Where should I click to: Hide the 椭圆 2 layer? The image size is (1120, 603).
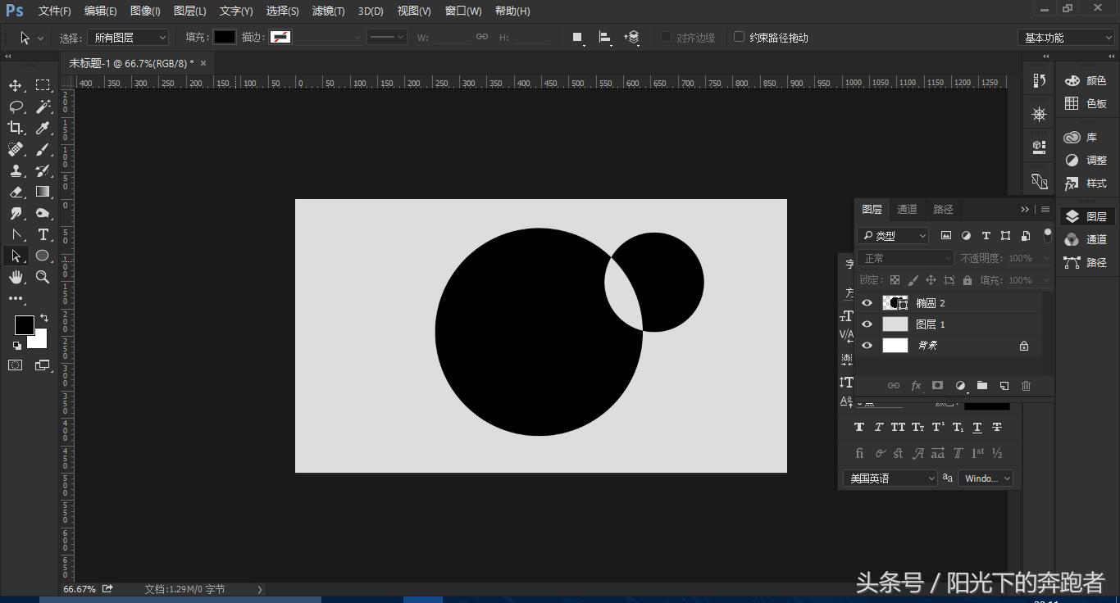(x=867, y=303)
